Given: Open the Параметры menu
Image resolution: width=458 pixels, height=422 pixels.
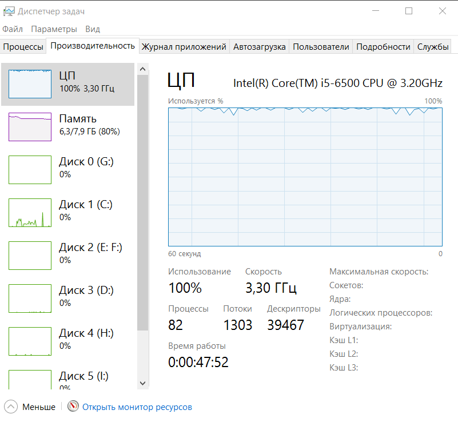Looking at the screenshot, I should click(x=54, y=29).
